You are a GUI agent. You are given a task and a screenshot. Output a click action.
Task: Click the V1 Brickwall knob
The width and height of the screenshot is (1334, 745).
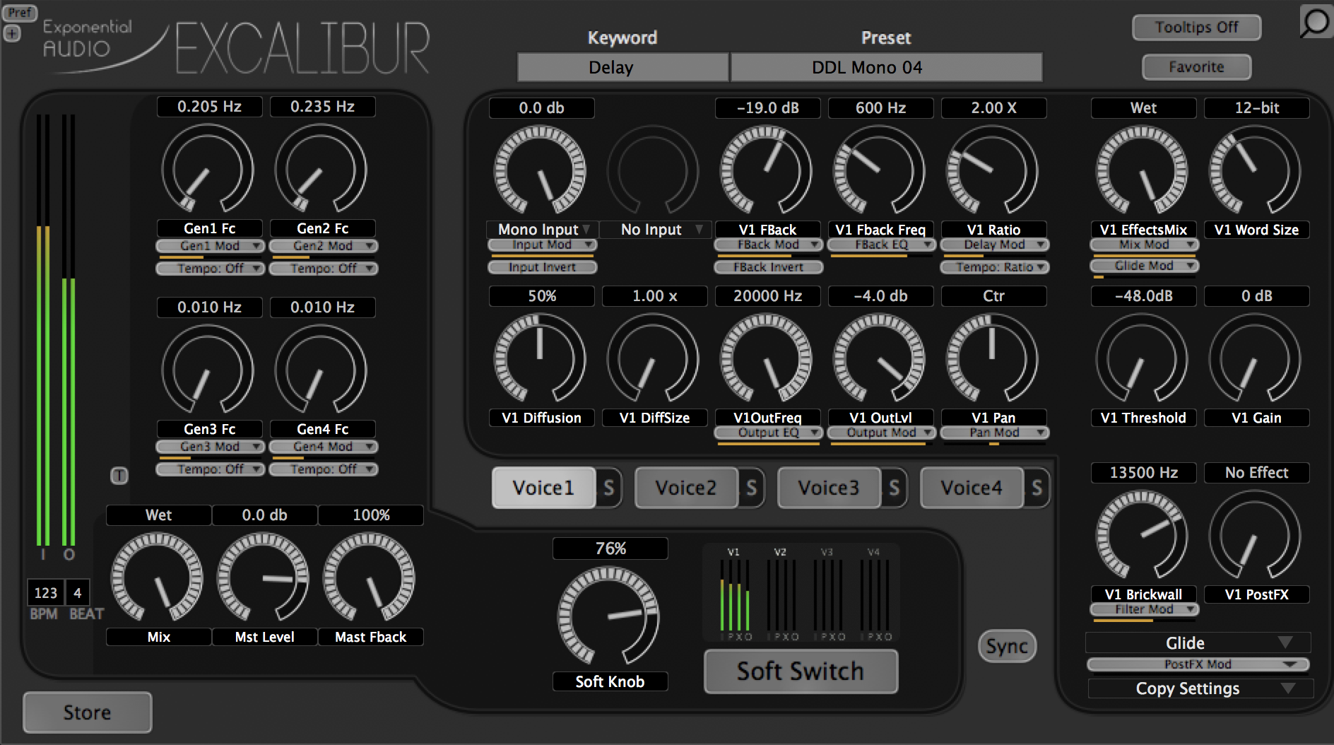tap(1142, 535)
